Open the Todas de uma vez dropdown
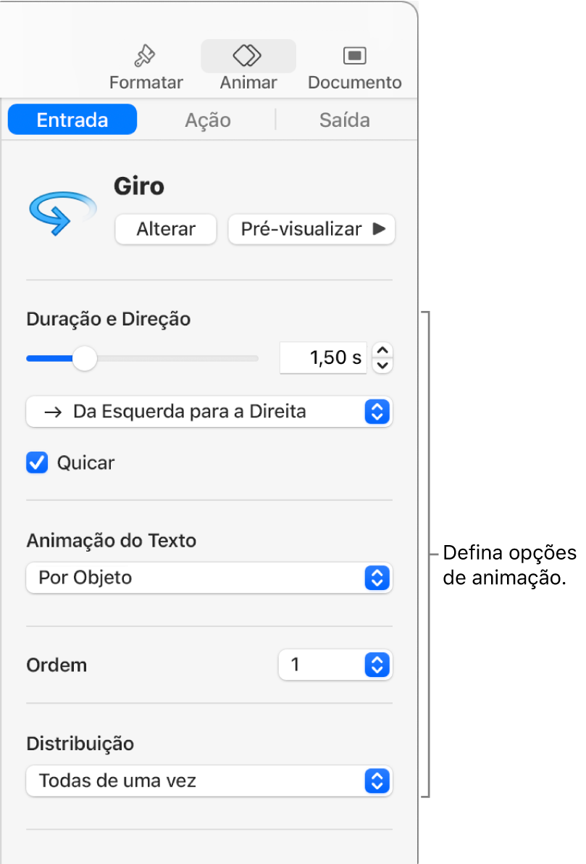Image resolution: width=586 pixels, height=864 pixels. click(x=209, y=781)
